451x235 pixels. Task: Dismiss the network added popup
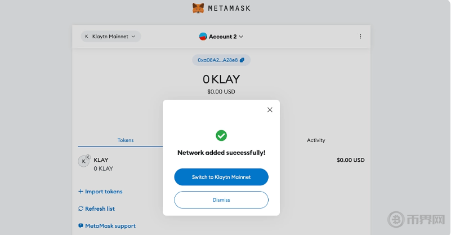pyautogui.click(x=221, y=200)
